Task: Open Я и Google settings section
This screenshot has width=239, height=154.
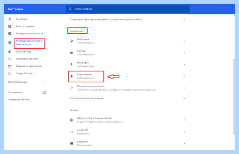Action: coord(22,19)
